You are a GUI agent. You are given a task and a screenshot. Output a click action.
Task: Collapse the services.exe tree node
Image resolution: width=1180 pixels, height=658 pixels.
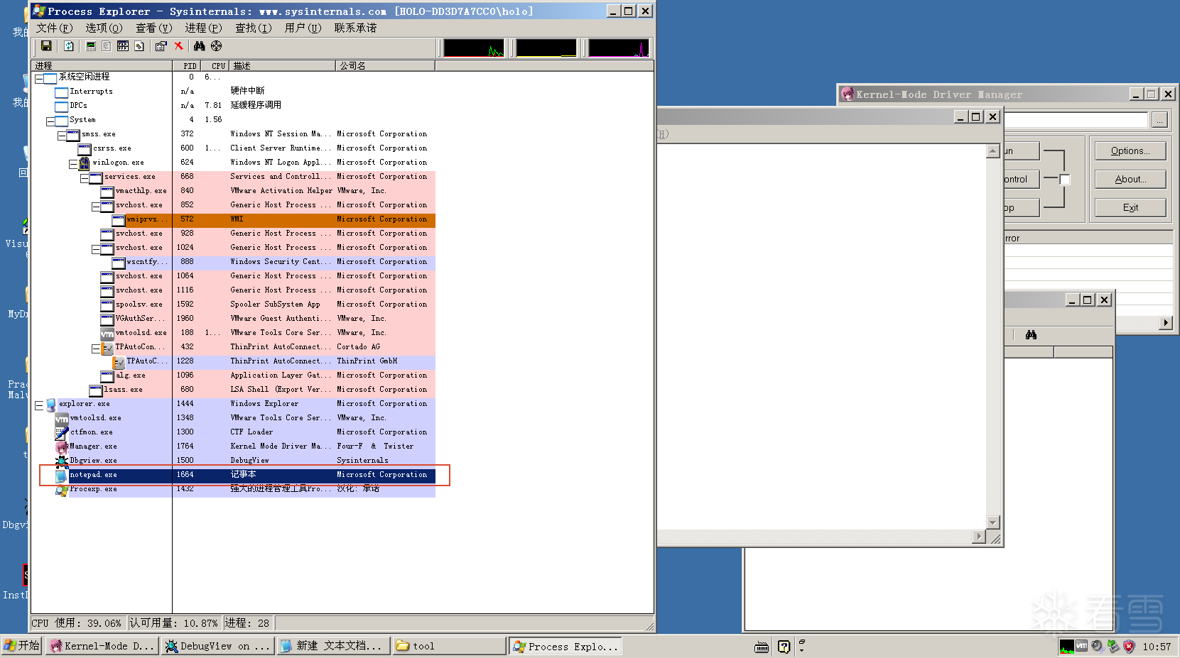pos(85,178)
